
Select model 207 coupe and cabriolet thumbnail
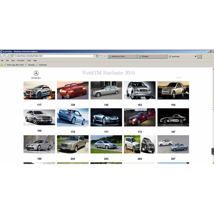(173, 144)
